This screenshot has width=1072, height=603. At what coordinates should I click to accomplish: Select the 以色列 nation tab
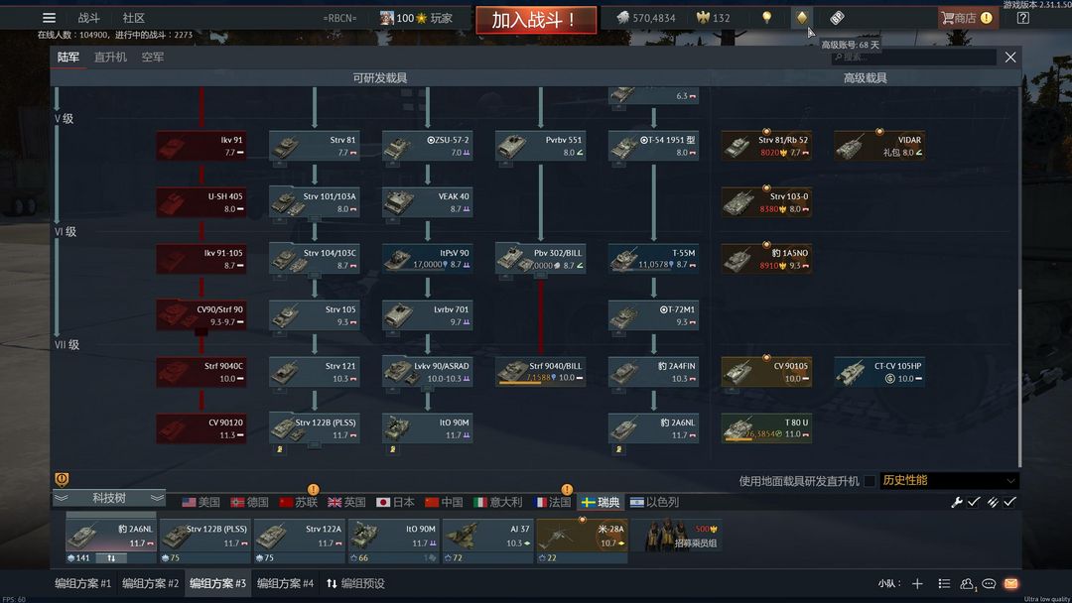click(654, 502)
